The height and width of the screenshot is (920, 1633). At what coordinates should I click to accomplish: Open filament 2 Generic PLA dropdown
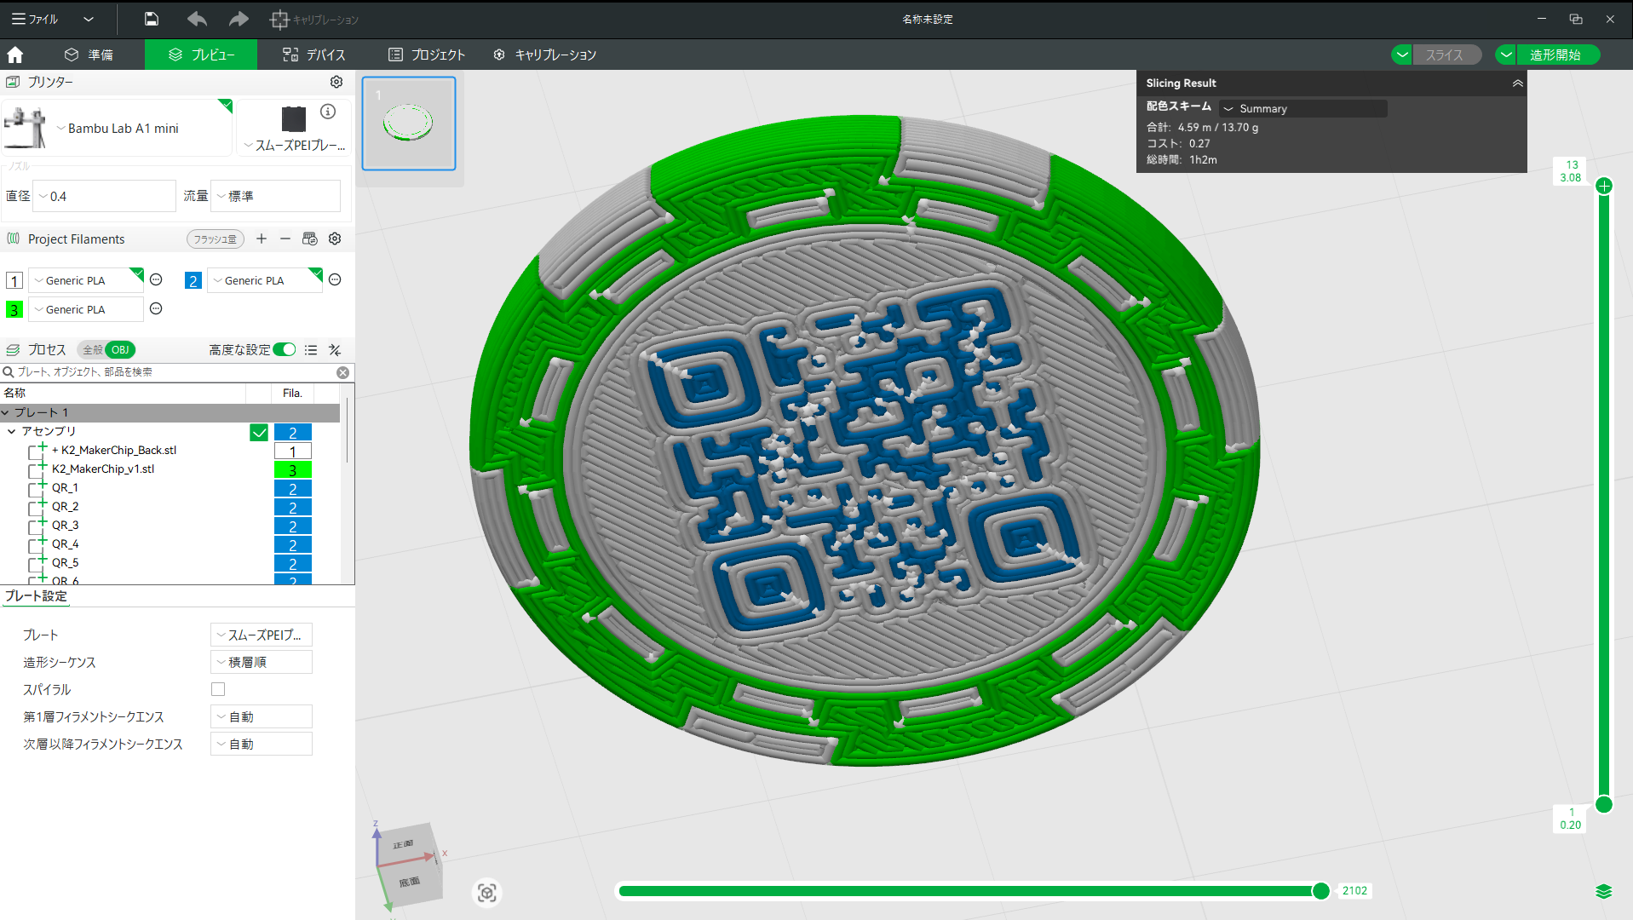pyautogui.click(x=265, y=280)
